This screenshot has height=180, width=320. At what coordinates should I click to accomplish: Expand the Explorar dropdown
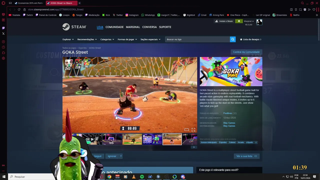(68, 39)
